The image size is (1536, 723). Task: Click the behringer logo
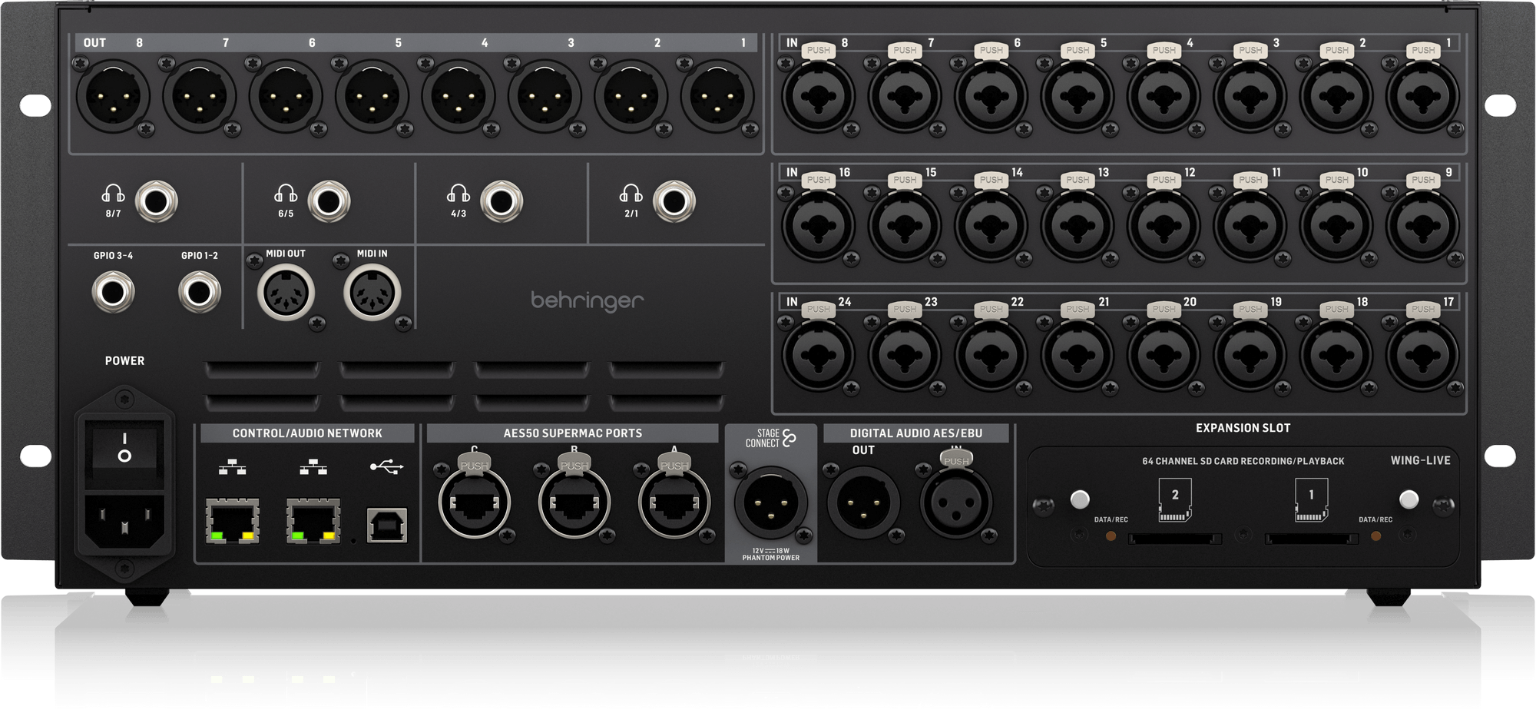click(x=588, y=300)
